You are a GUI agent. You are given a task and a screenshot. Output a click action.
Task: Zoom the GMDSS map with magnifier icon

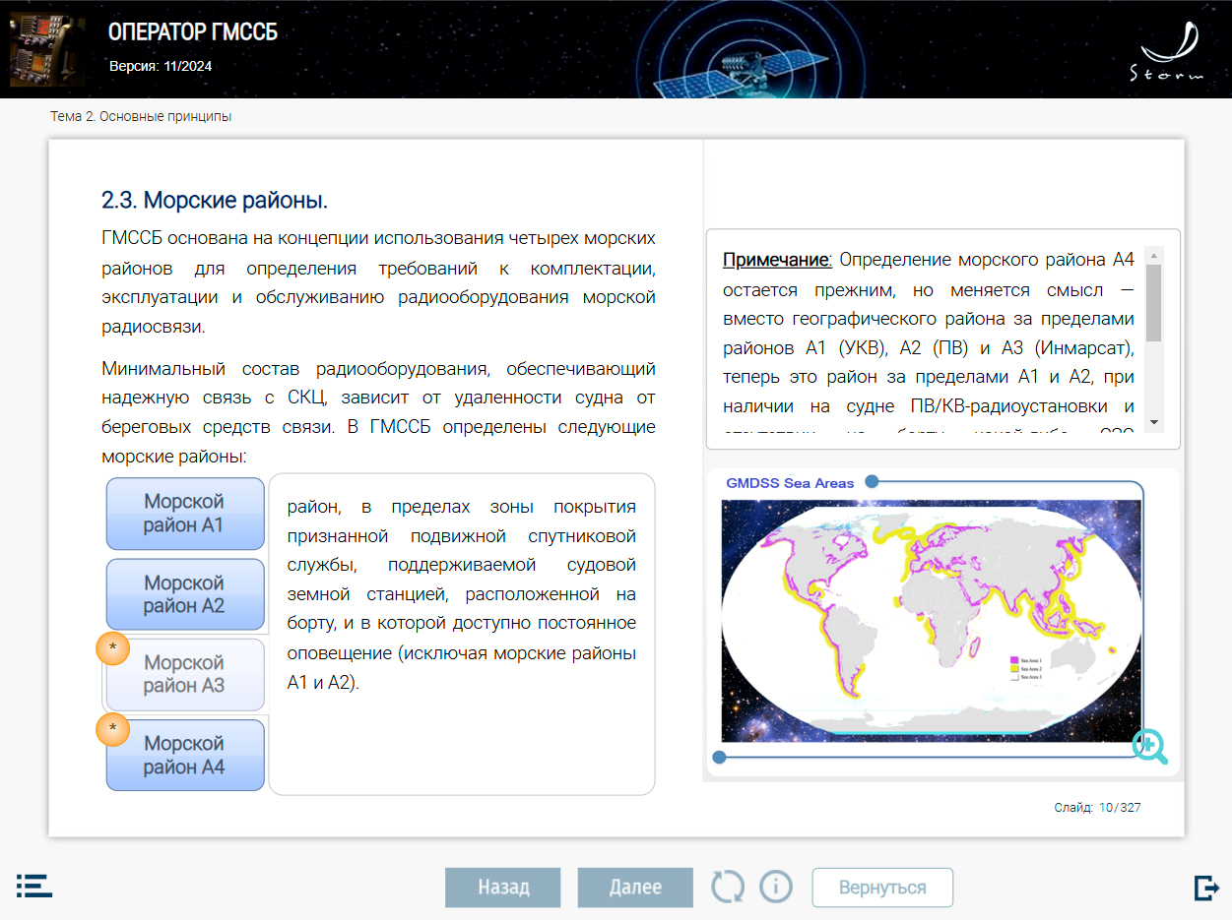tap(1149, 747)
